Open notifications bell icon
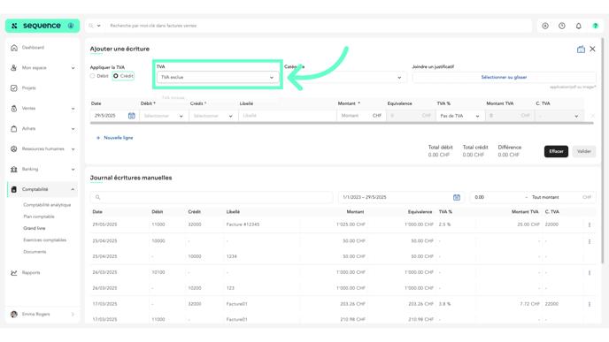Image resolution: width=609 pixels, height=342 pixels. [579, 26]
